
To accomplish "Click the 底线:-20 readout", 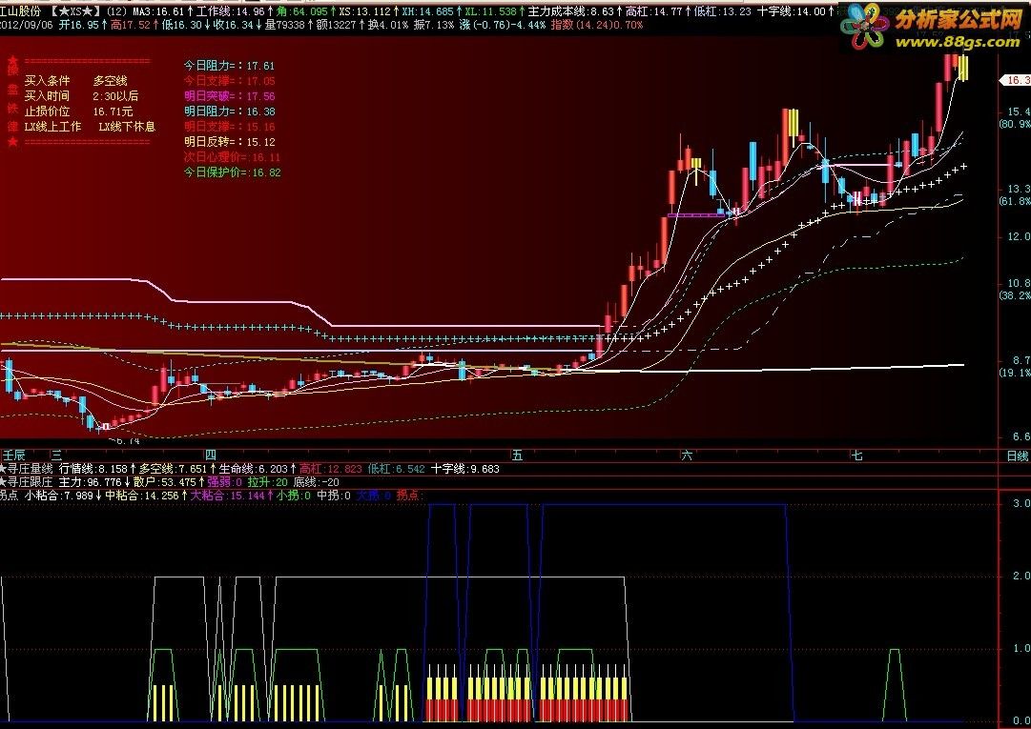I will [317, 482].
